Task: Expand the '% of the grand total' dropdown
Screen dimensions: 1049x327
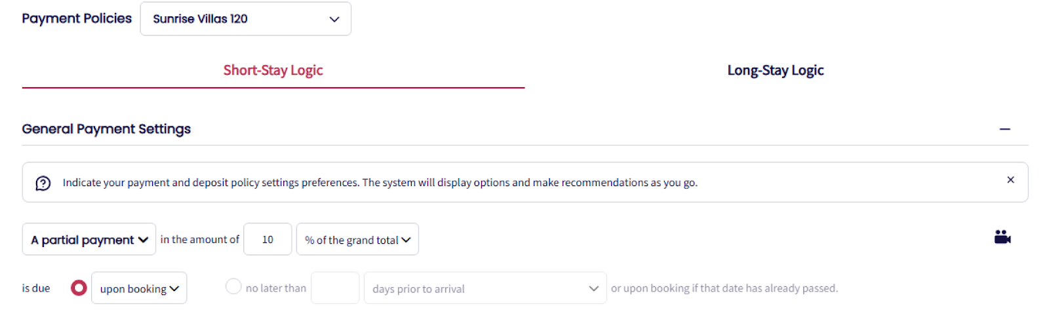Action: point(357,240)
